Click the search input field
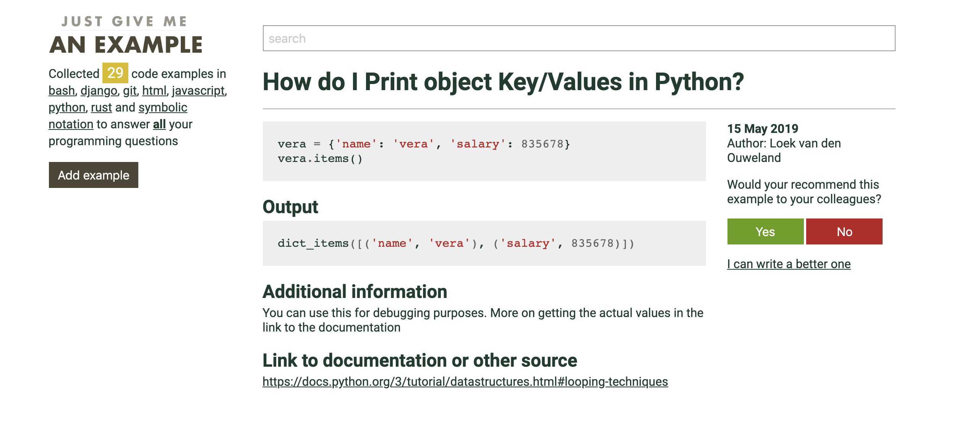The height and width of the screenshot is (424, 959). (579, 38)
